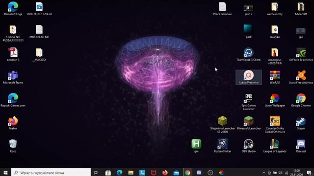Select the MUST READ ME text file
This screenshot has height=176, width=314.
(x=39, y=31)
